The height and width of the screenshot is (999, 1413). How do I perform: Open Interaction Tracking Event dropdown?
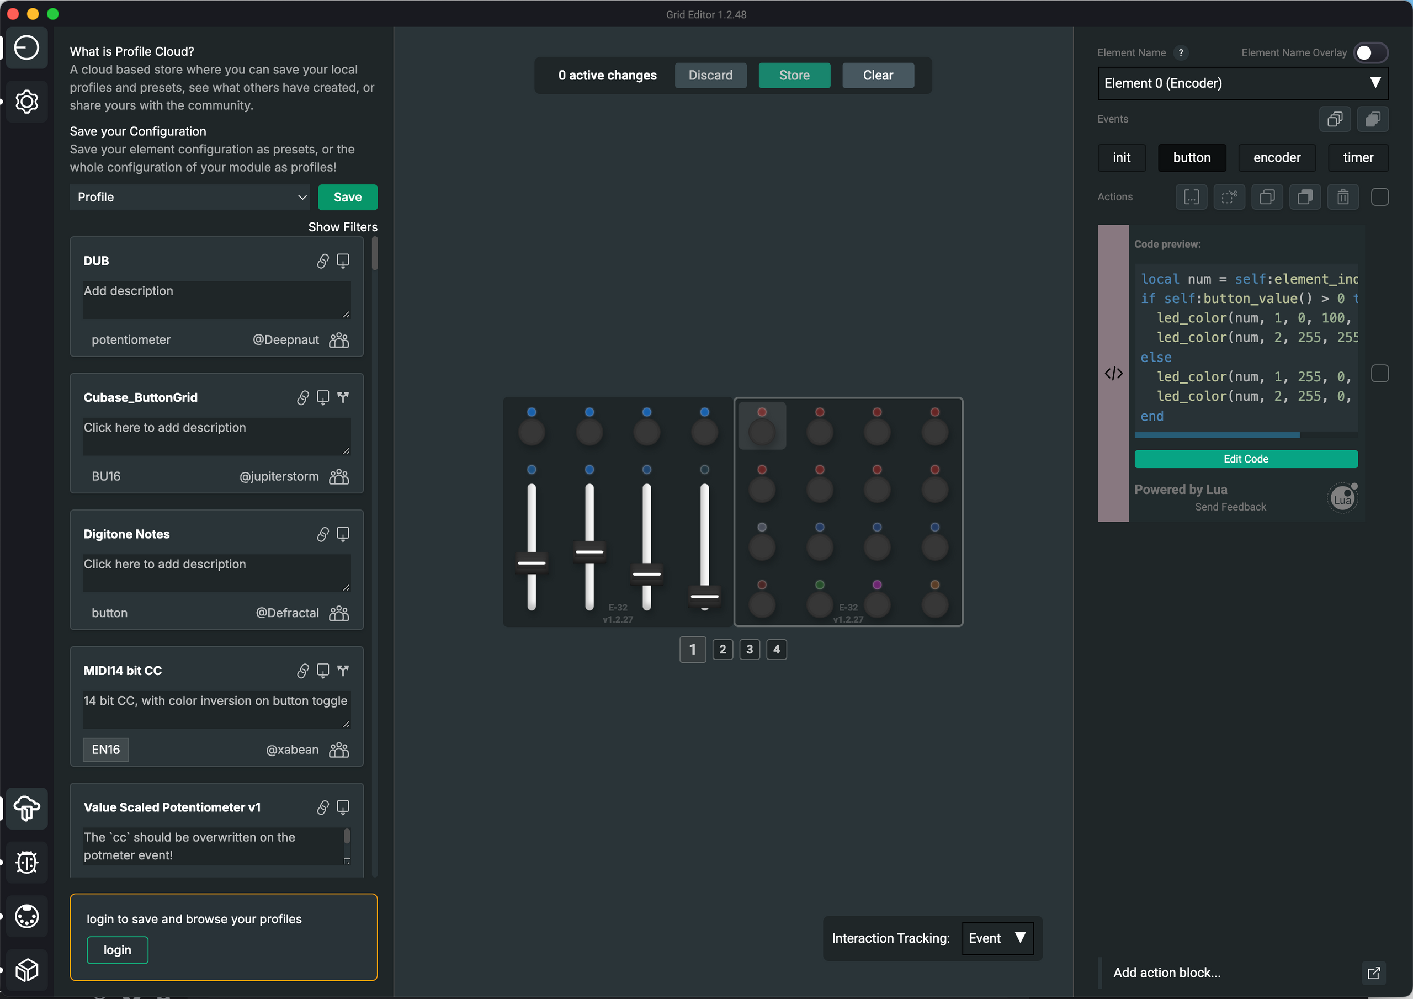(997, 938)
